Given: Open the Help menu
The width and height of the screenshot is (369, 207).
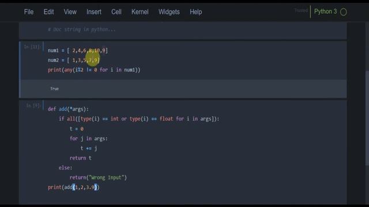Looking at the screenshot, I should coord(196,12).
